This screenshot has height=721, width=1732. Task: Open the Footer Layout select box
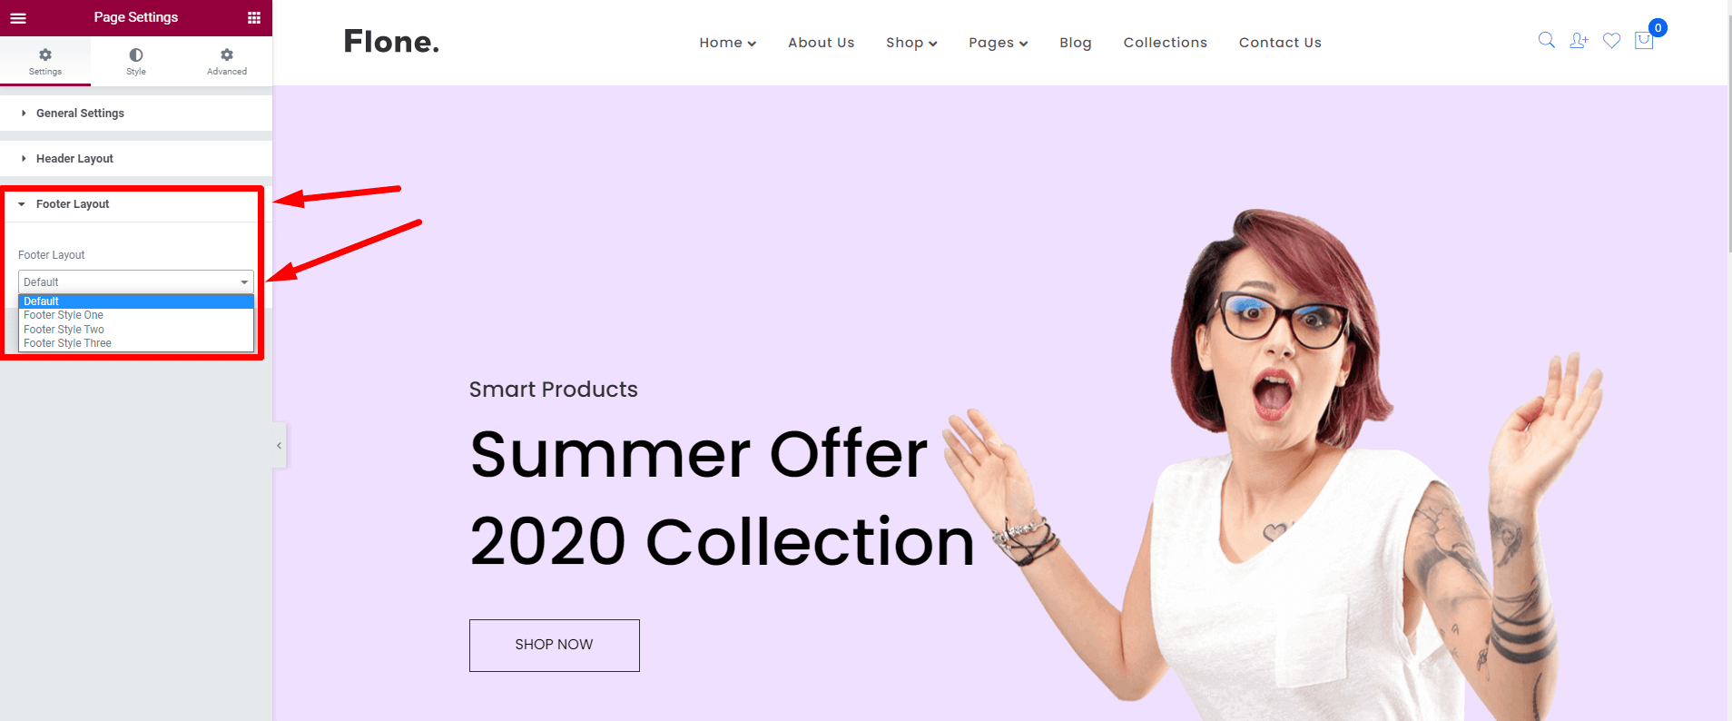(136, 282)
